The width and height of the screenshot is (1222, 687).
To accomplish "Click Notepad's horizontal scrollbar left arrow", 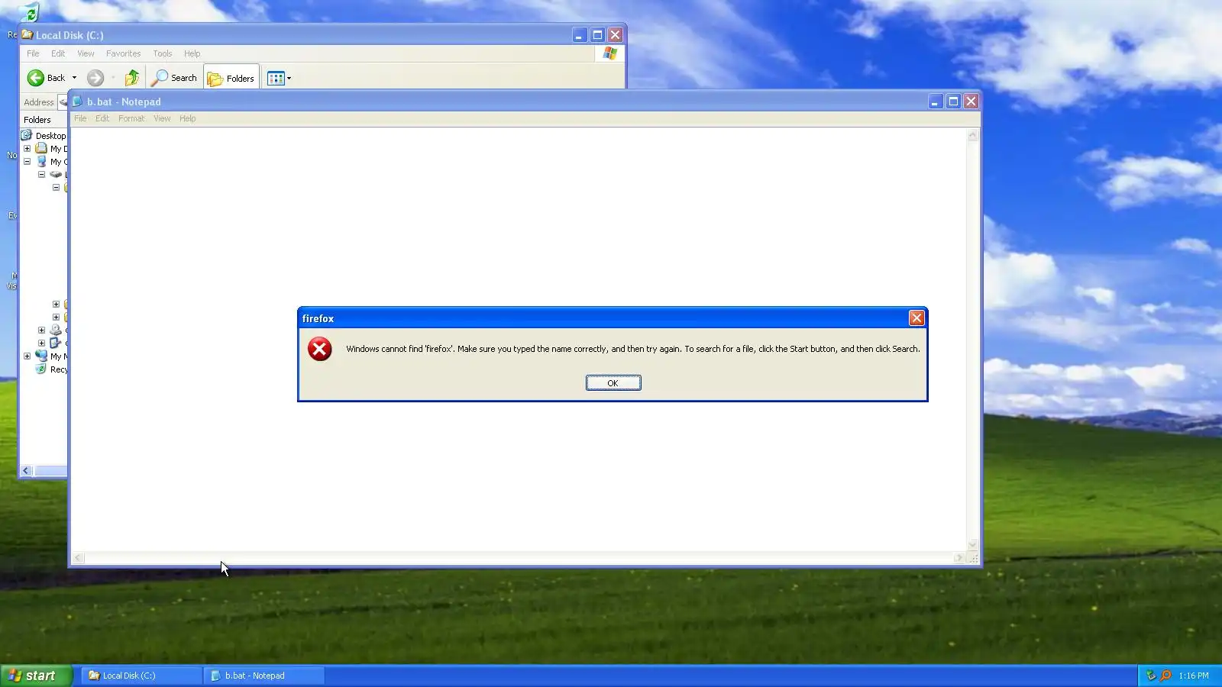I will [78, 558].
